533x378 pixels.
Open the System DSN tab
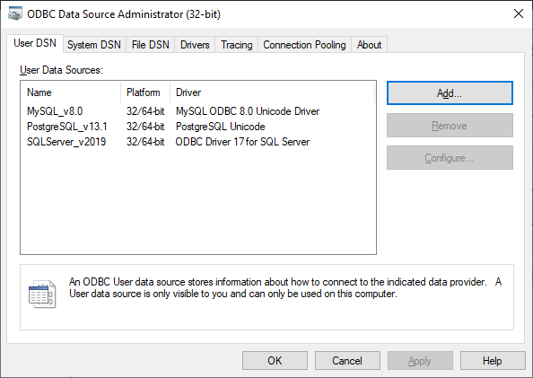point(94,45)
